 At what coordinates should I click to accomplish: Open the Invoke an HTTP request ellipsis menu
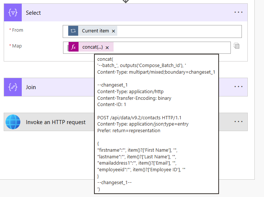pos(239,122)
